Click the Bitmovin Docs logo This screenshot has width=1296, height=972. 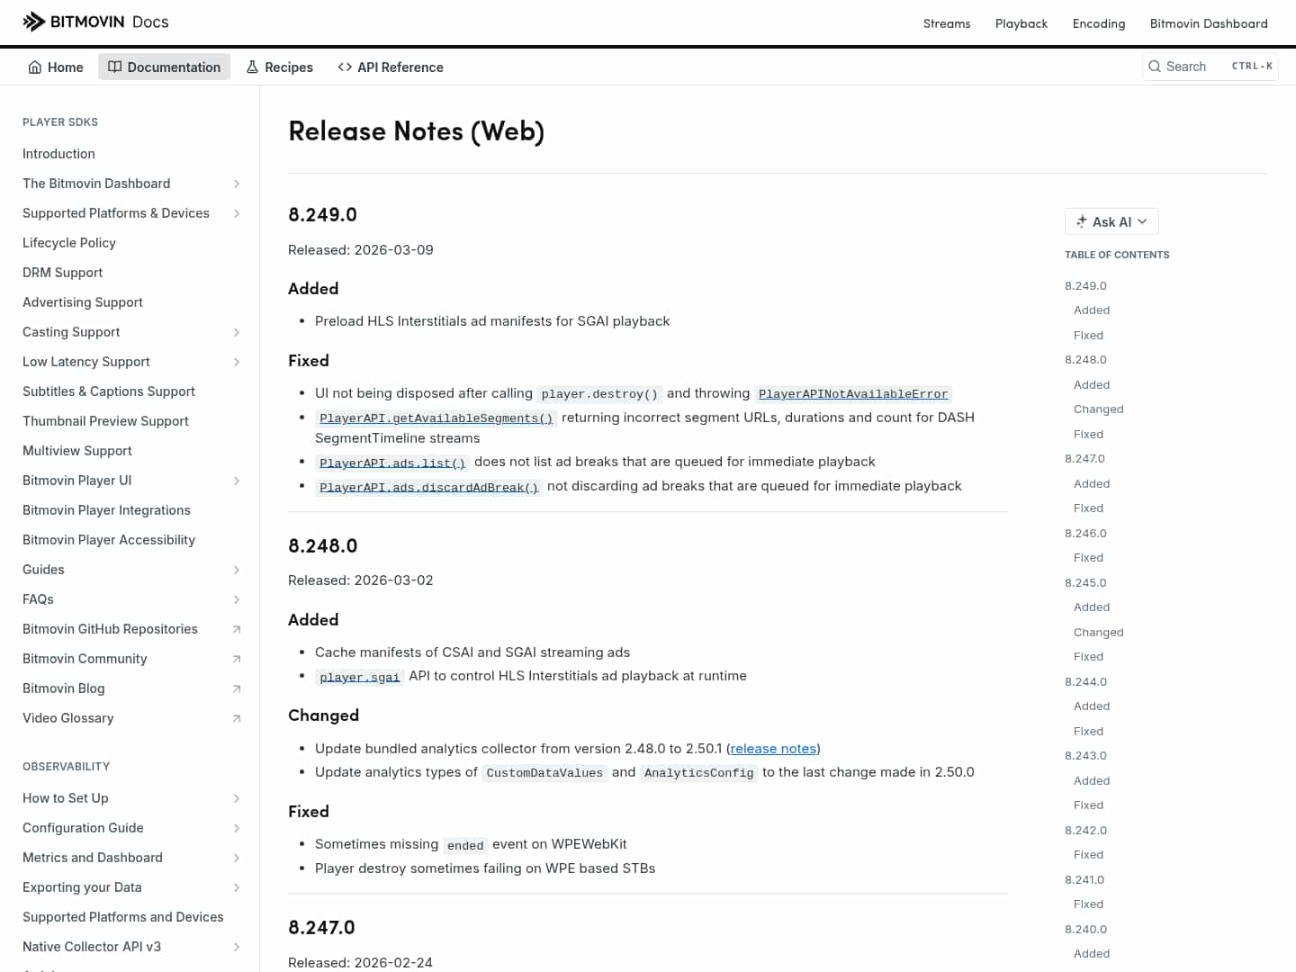tap(95, 22)
